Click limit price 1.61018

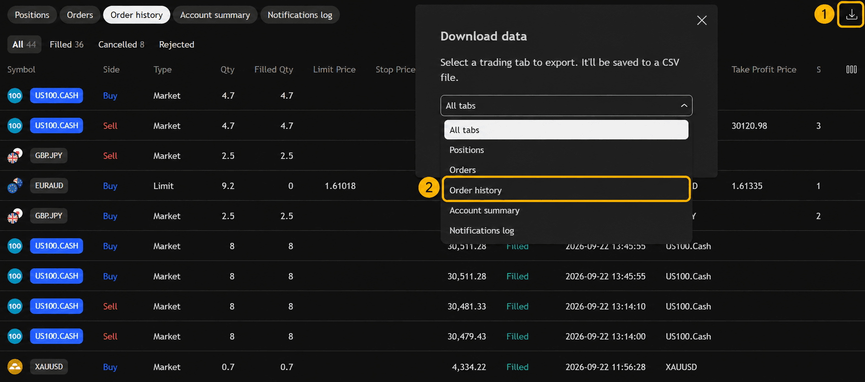click(x=340, y=186)
